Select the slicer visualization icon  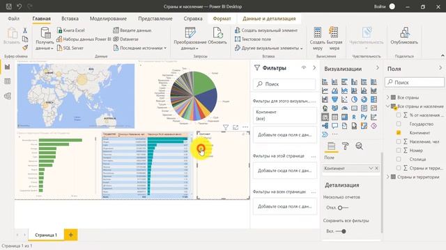click(x=325, y=117)
